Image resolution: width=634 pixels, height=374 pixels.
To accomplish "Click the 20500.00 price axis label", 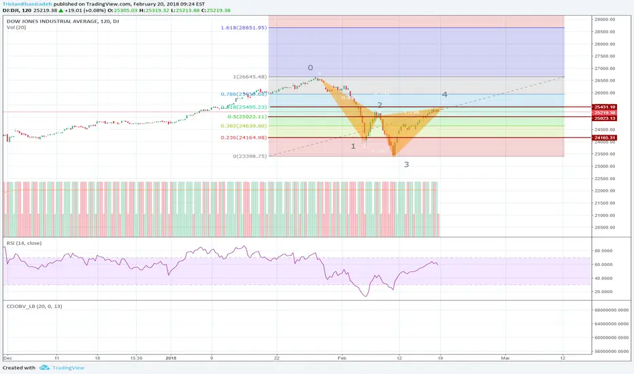I will pyautogui.click(x=605, y=227).
